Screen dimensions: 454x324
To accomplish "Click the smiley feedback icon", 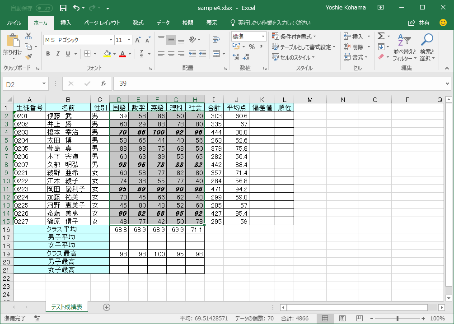I will coord(443,23).
